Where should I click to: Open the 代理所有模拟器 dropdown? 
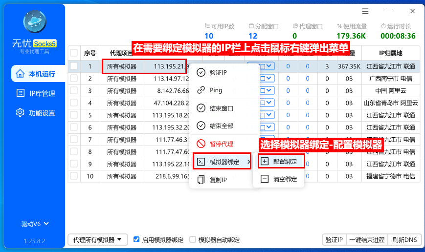tap(97, 240)
